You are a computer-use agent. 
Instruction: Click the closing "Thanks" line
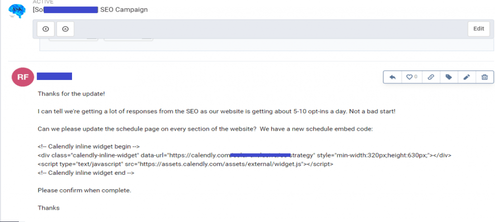pyautogui.click(x=49, y=208)
